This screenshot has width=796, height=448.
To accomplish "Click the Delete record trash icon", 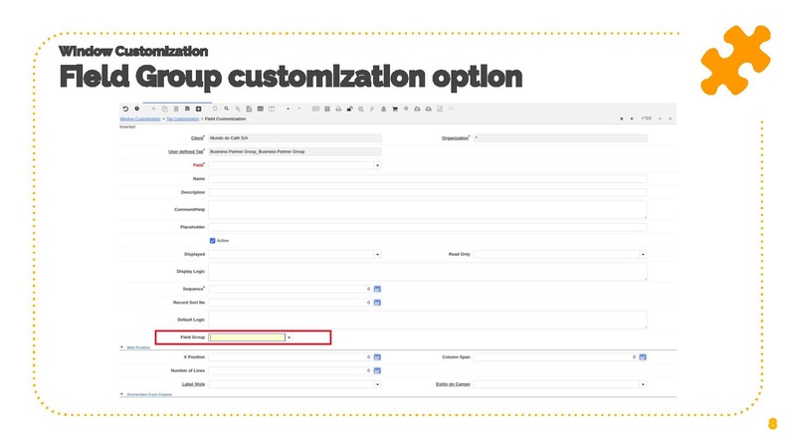I will pyautogui.click(x=176, y=109).
